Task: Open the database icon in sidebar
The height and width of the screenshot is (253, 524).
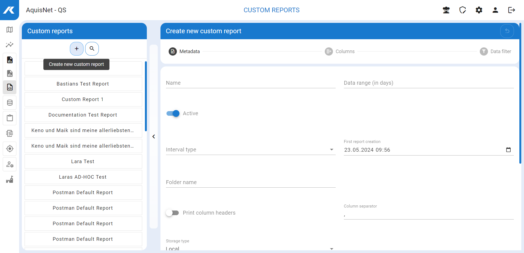Action: coord(10,103)
